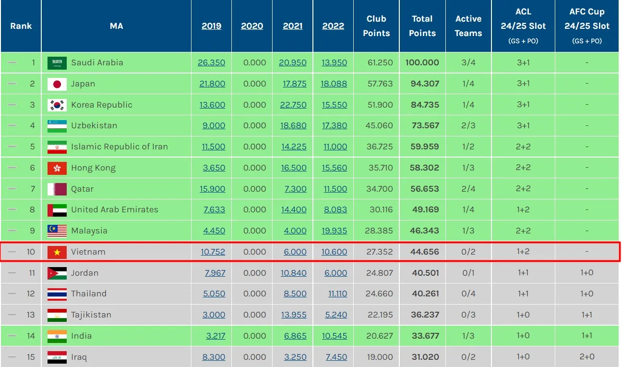Sort table by the 2020 column header
The image size is (622, 367).
click(252, 26)
